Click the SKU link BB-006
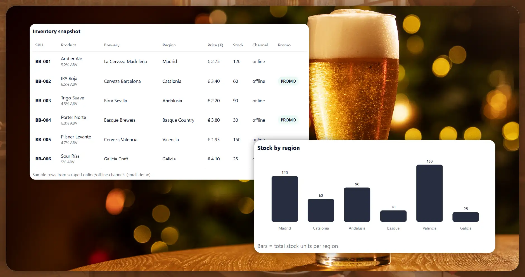Screen dimensions: 525x277 (x=43, y=159)
